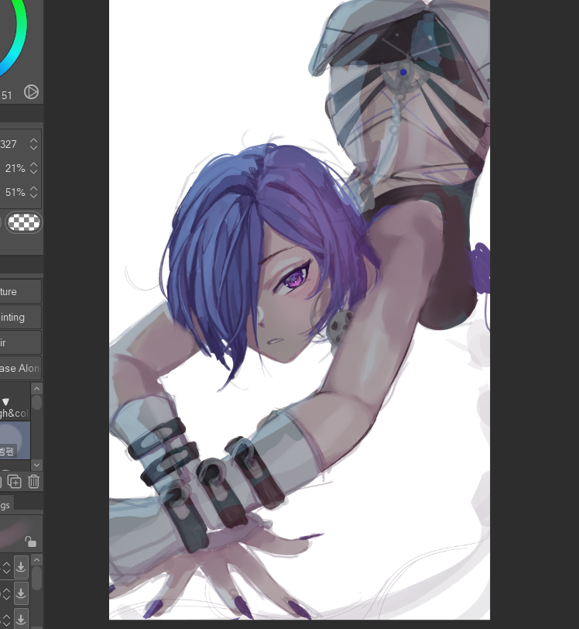Open the 'inting' sub tool group
Screen dimensions: 579x629
(x=20, y=317)
